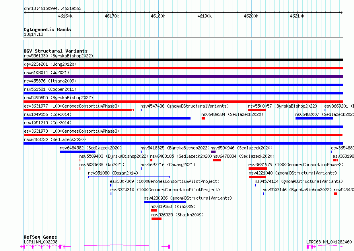
Task: Click the nsv5697716 (Chuang2021) label
Action: click(x=168, y=165)
